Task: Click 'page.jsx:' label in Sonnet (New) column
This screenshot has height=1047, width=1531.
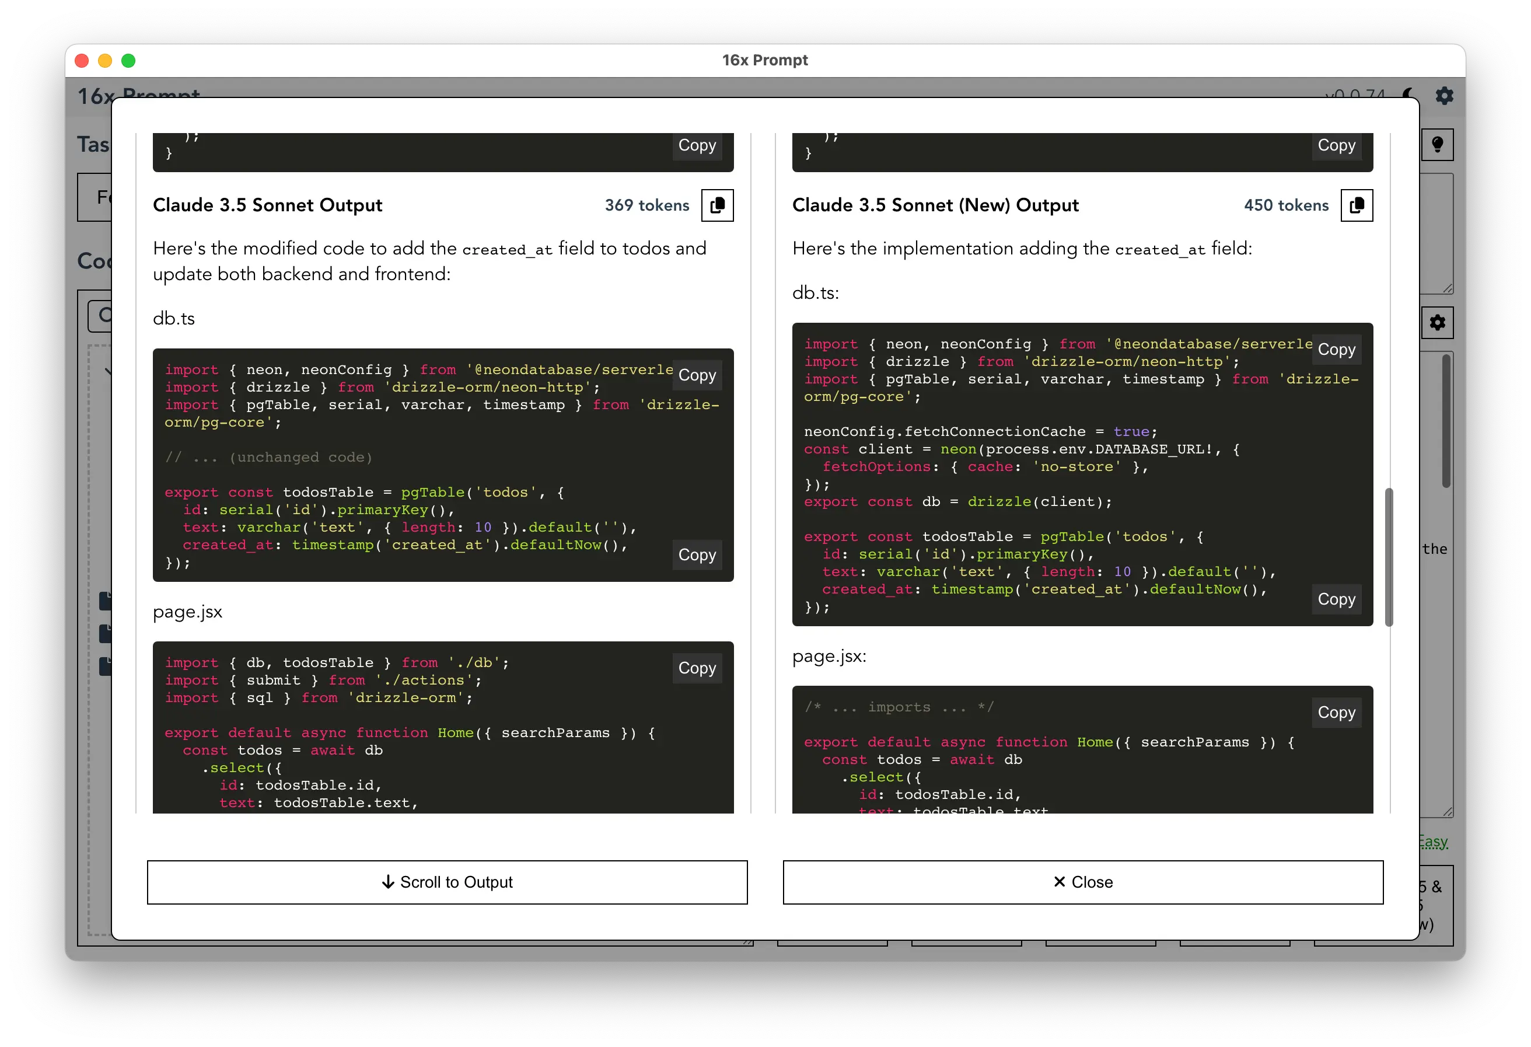Action: coord(830,656)
